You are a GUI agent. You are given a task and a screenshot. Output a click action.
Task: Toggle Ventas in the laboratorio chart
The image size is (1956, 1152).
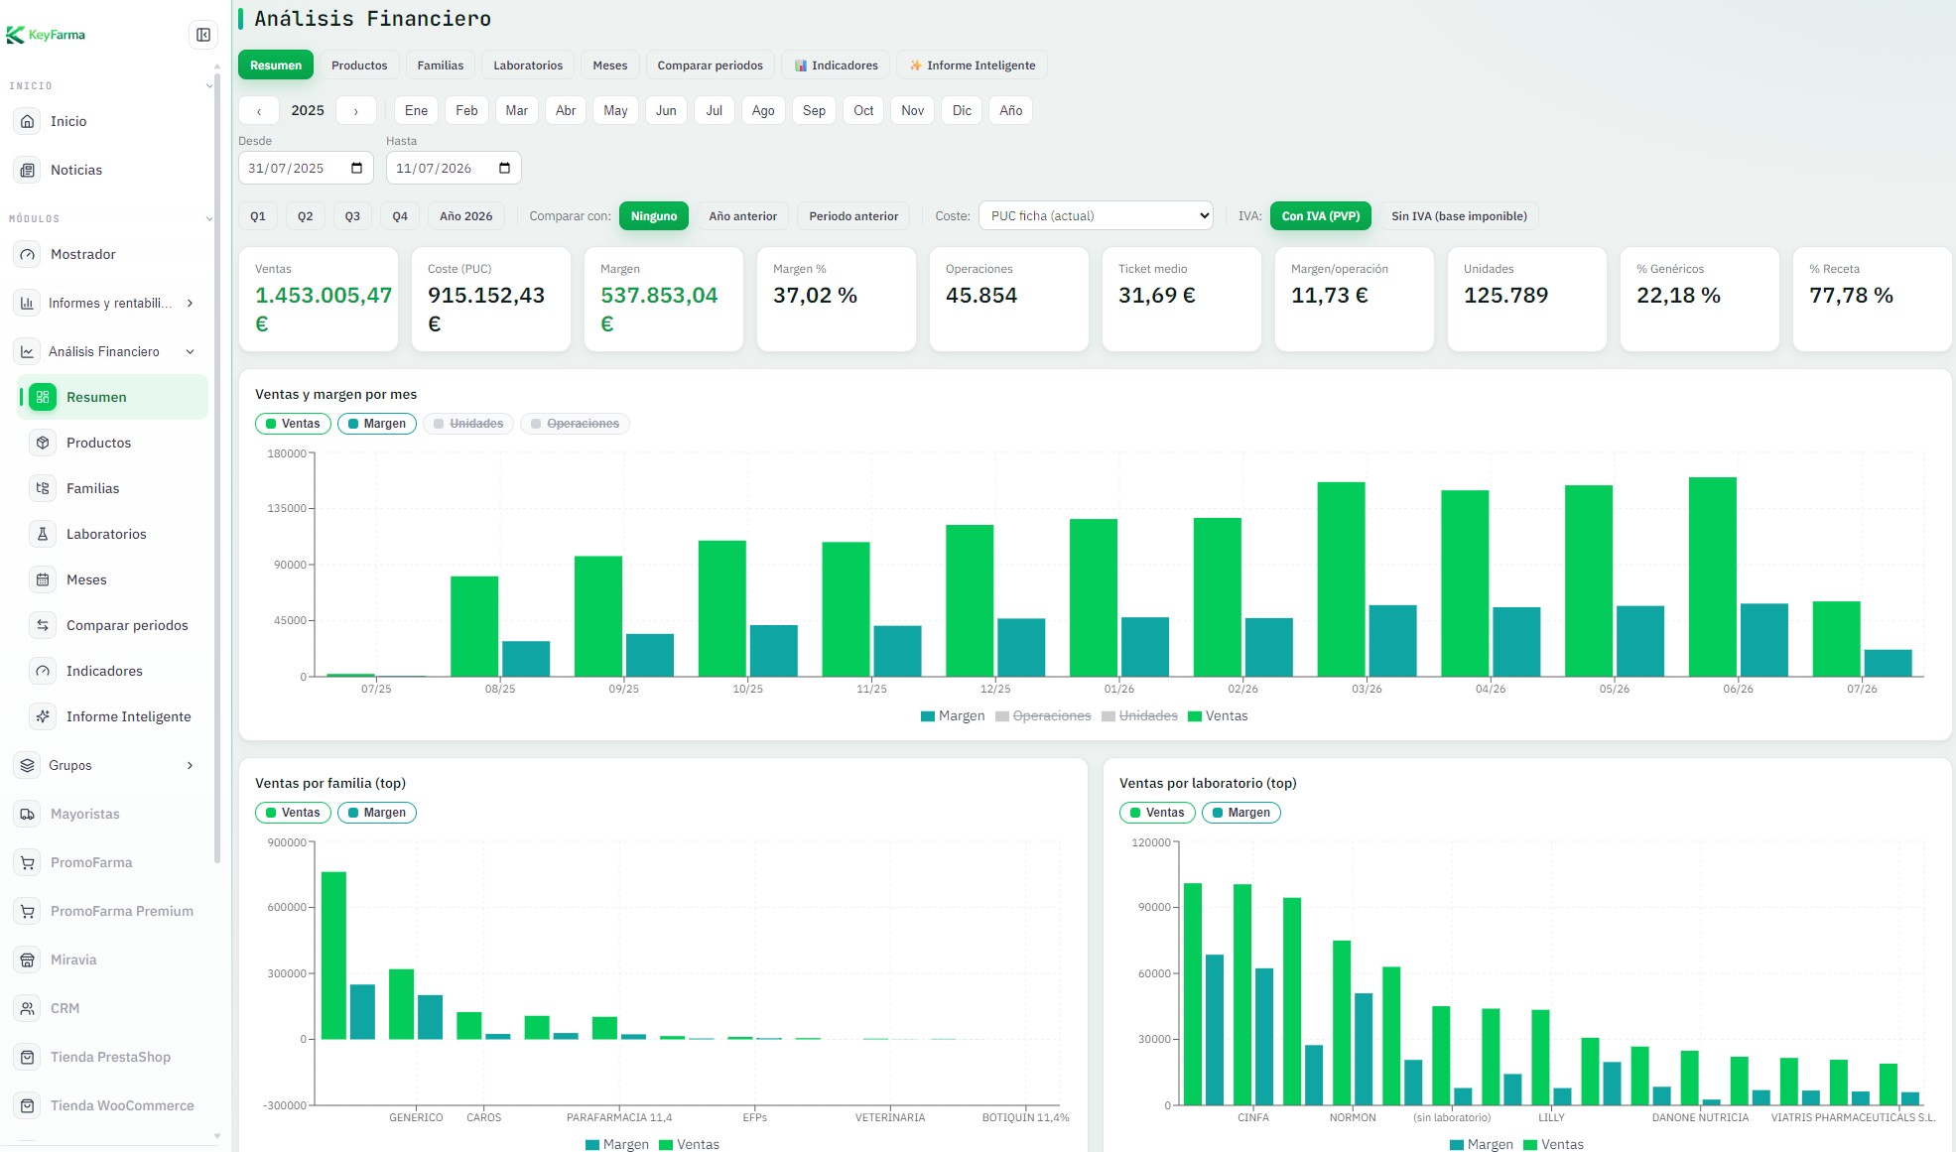click(x=1157, y=813)
